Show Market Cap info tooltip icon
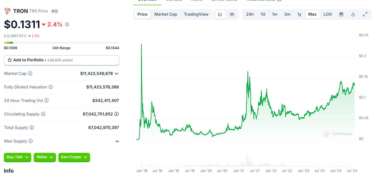Image resolution: width=372 pixels, height=173 pixels. tap(30, 73)
